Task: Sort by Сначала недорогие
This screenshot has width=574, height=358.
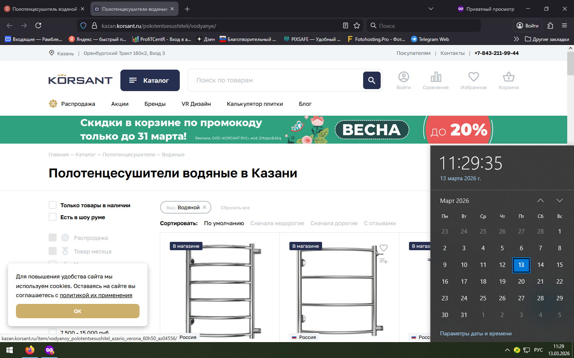Action: (277, 223)
